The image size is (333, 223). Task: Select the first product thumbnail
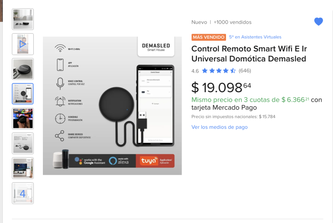click(23, 19)
